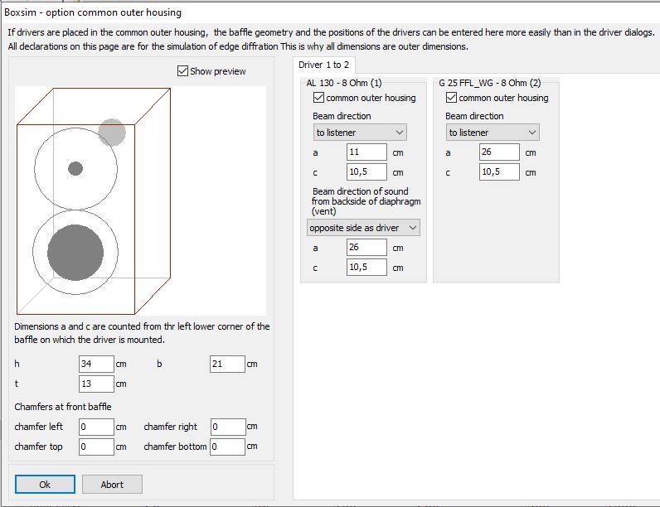Click the AL 130 driver 'c' field under Beam direction
Screen dimensions: 660x507
point(366,171)
